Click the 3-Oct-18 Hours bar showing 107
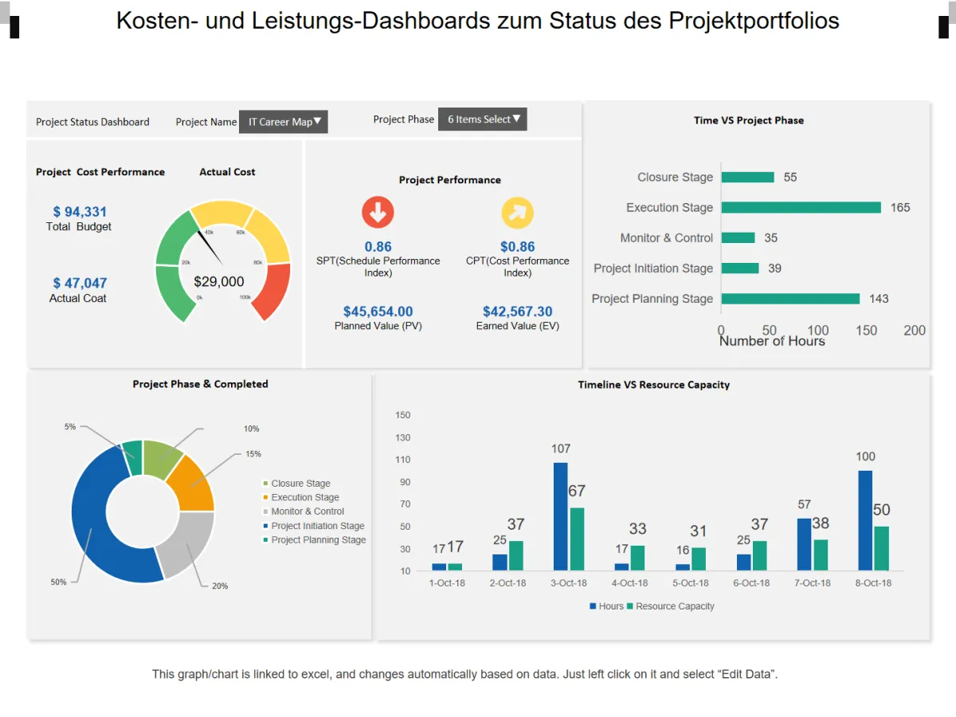 tap(561, 516)
